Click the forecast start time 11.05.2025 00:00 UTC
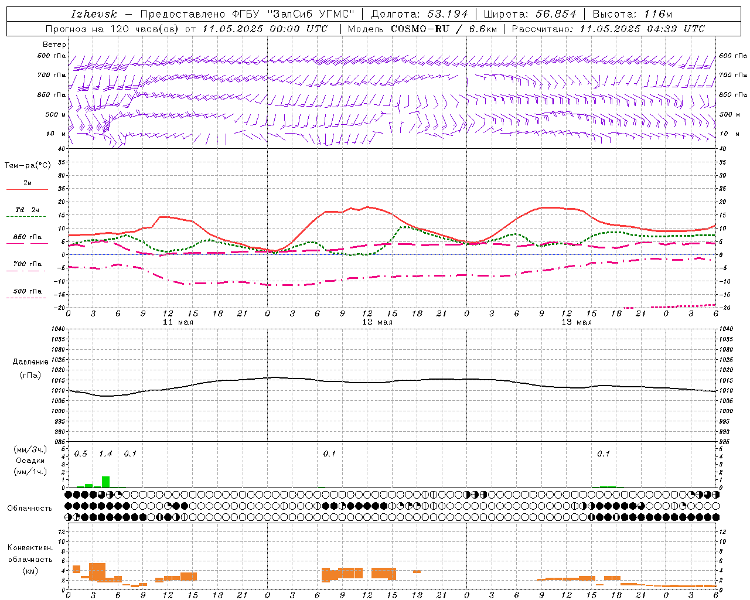The width and height of the screenshot is (750, 600). (265, 29)
